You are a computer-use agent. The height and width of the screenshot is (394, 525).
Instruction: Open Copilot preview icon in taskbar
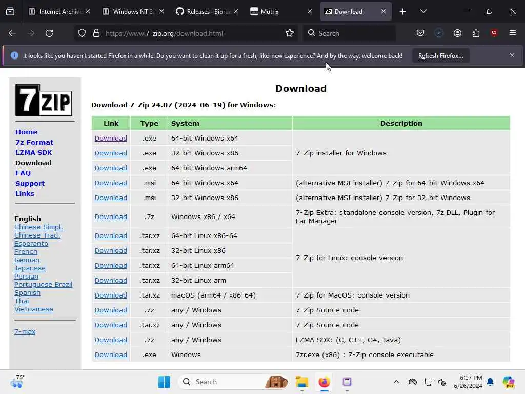point(508,382)
